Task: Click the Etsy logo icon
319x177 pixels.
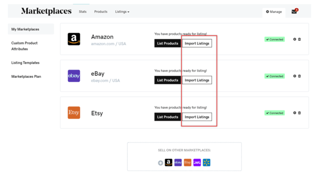Action: click(74, 112)
